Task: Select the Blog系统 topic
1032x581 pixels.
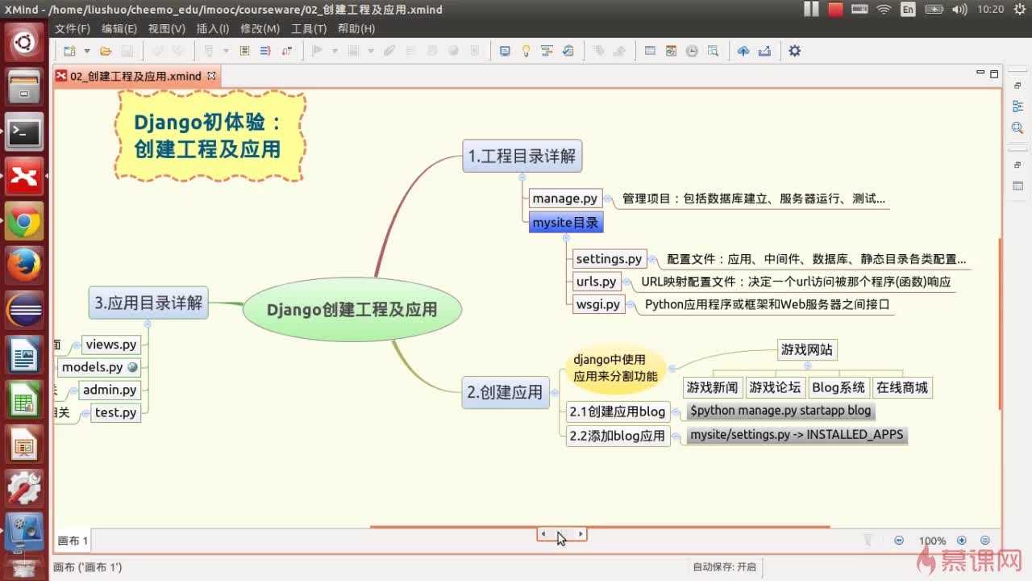Action: [x=838, y=387]
